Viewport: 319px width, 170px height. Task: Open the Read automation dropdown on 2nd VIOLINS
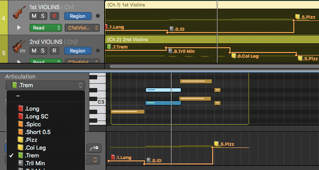click(46, 61)
